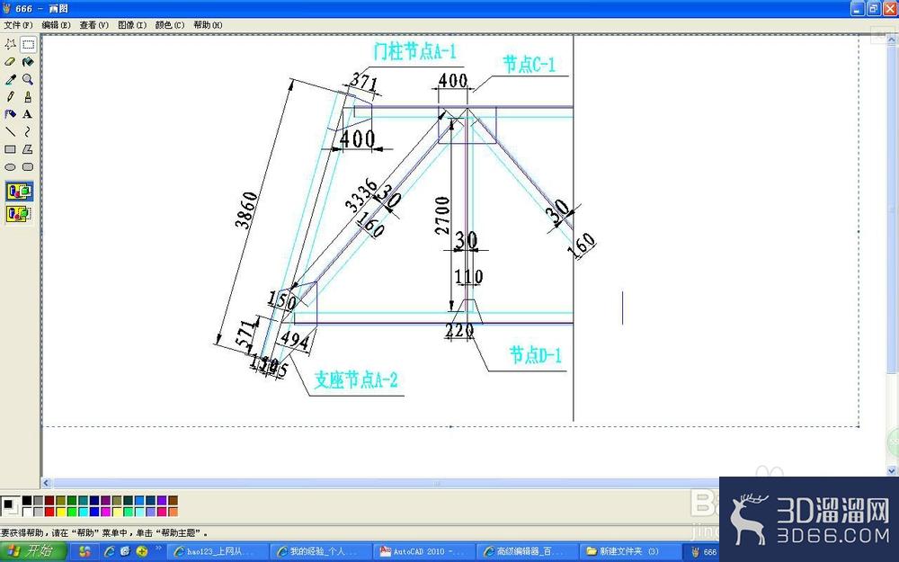Select the Fill With Color bucket tool
The image size is (899, 562).
pyautogui.click(x=28, y=62)
